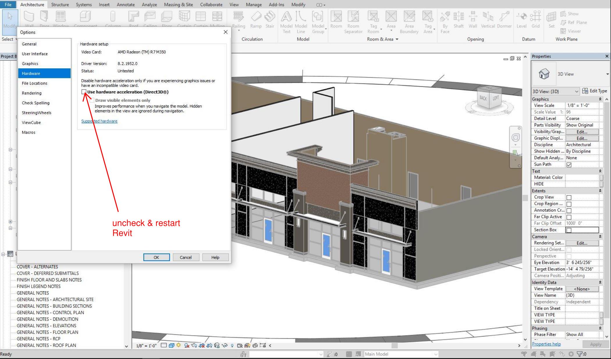
Task: Open the Supported hardware link
Action: click(x=99, y=121)
